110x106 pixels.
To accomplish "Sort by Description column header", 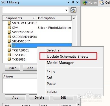I will pyautogui.click(x=54, y=18).
